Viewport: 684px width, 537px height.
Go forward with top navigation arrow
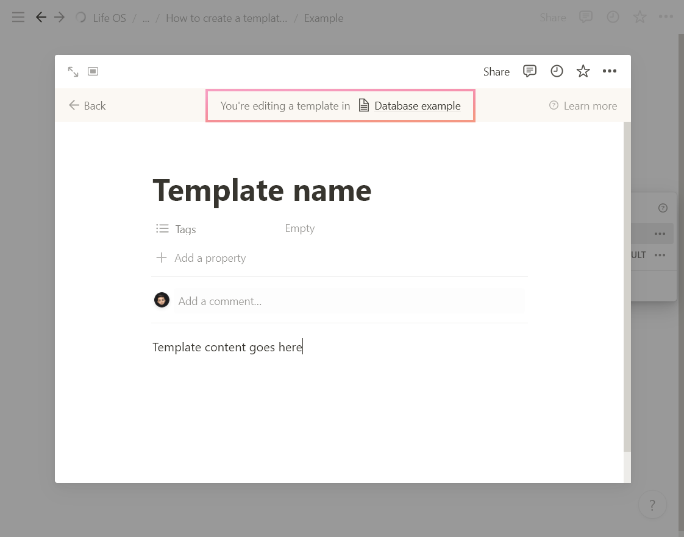(59, 18)
